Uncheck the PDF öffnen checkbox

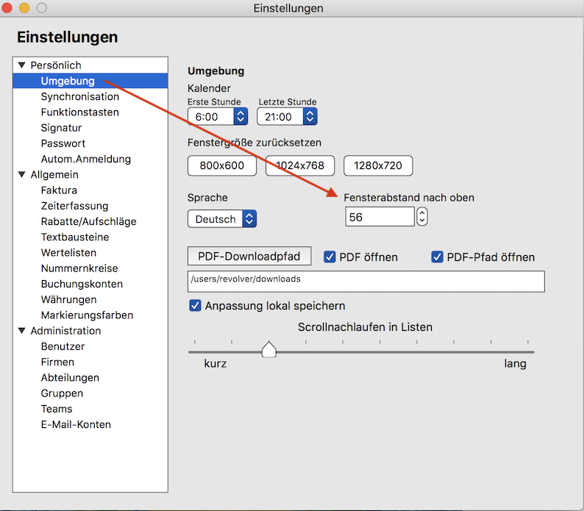pos(330,257)
